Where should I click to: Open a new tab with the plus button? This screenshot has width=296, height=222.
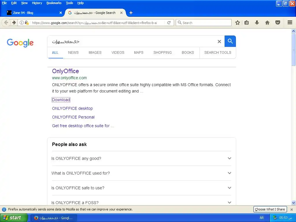131,13
